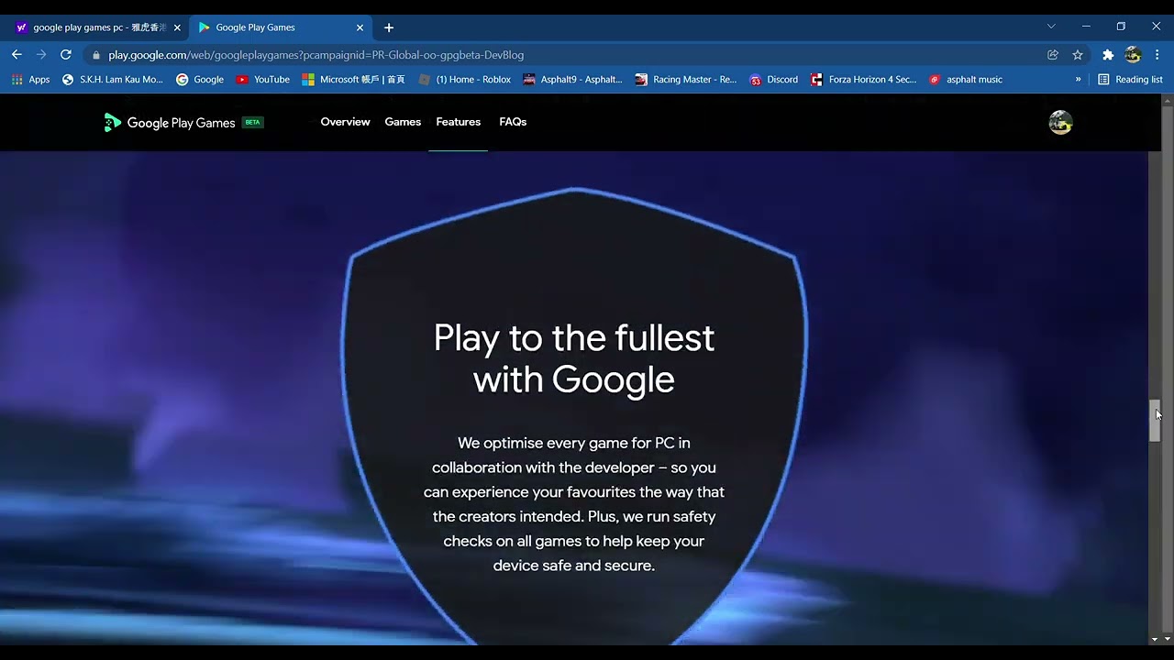
Task: Close the Yahoo search tab
Action: pos(177,27)
